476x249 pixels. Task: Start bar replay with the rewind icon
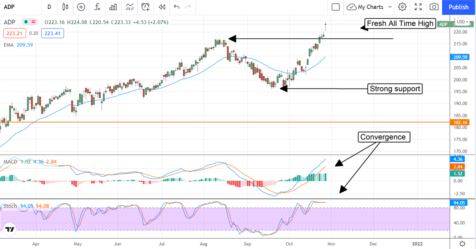tap(161, 7)
